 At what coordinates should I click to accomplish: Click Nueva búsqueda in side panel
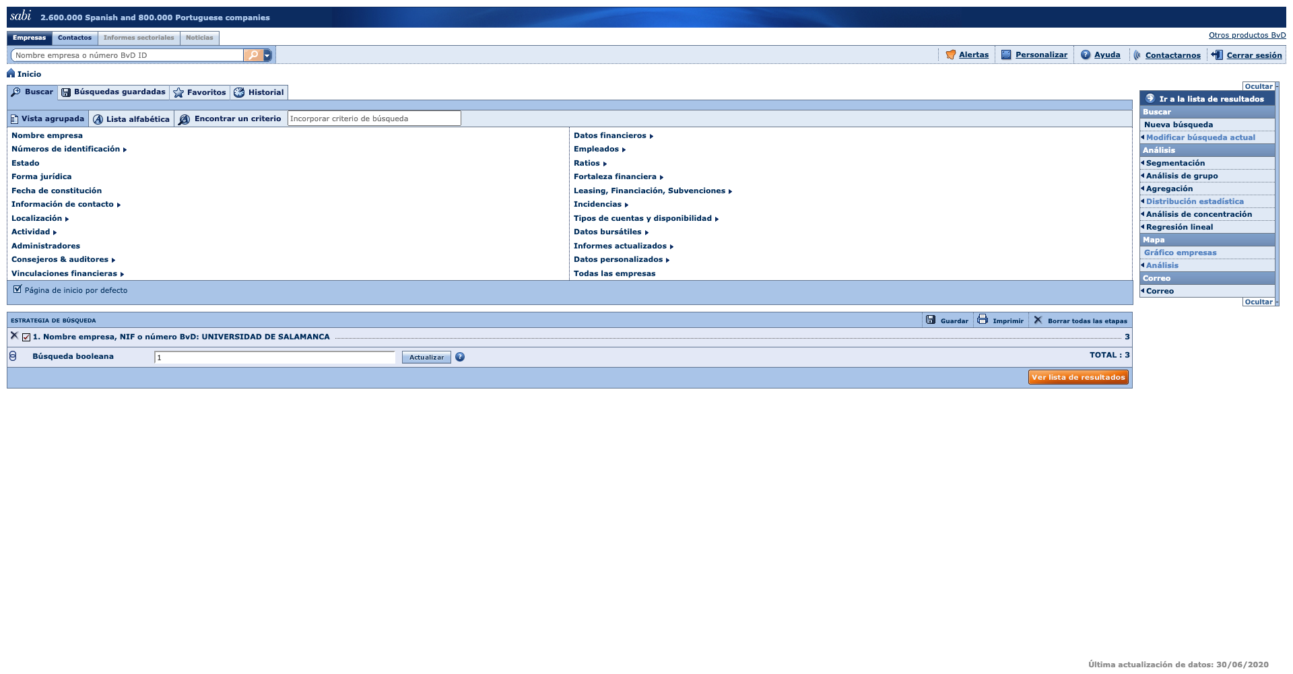1179,125
